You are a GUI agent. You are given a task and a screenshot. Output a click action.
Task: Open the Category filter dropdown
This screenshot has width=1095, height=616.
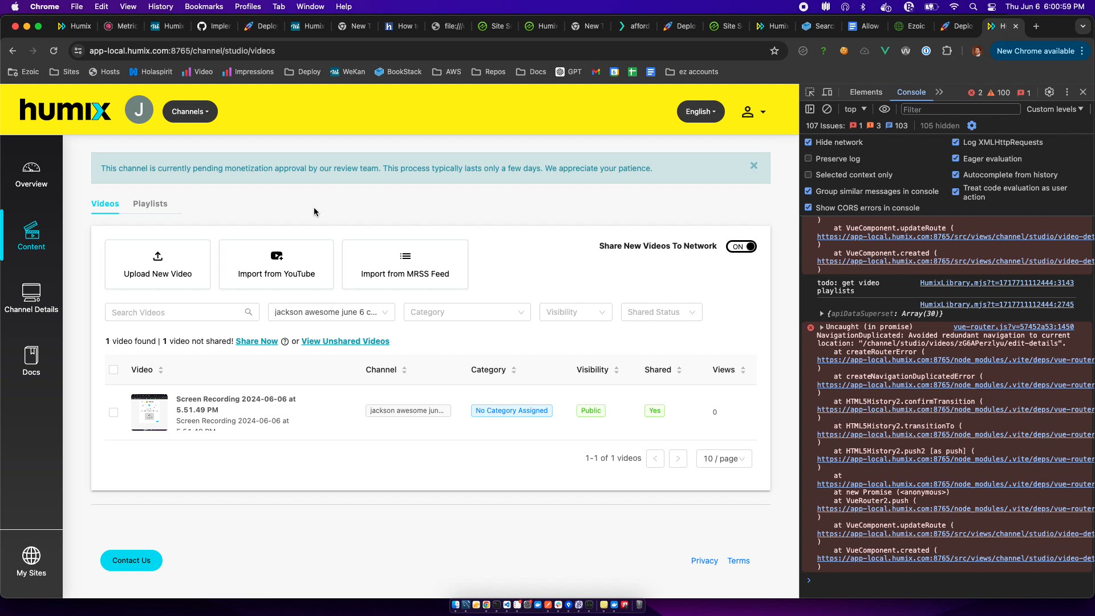click(x=467, y=312)
